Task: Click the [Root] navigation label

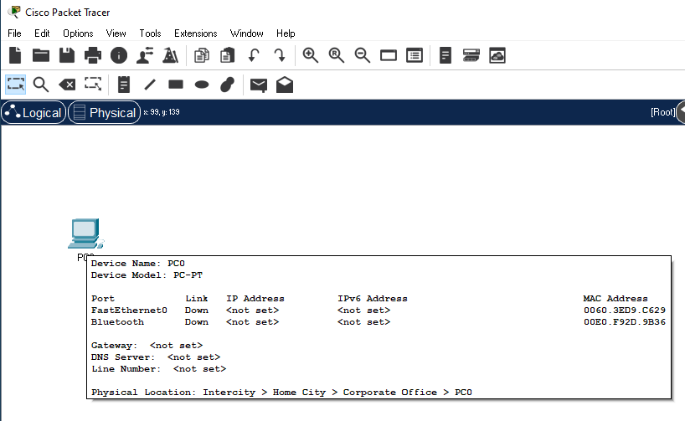Action: point(662,112)
